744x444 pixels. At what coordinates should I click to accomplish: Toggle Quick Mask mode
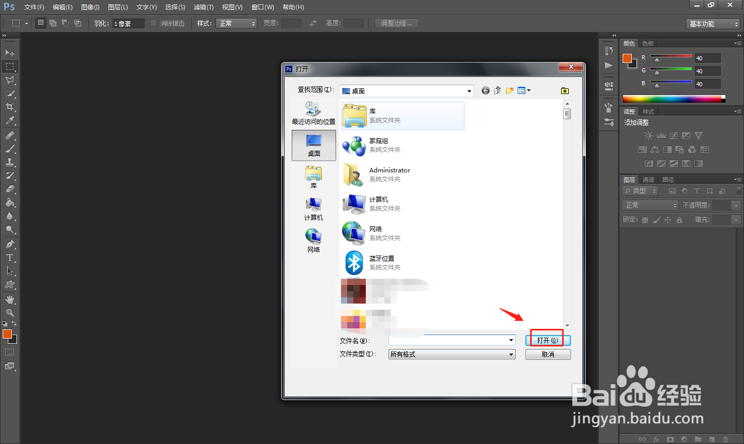click(x=10, y=352)
